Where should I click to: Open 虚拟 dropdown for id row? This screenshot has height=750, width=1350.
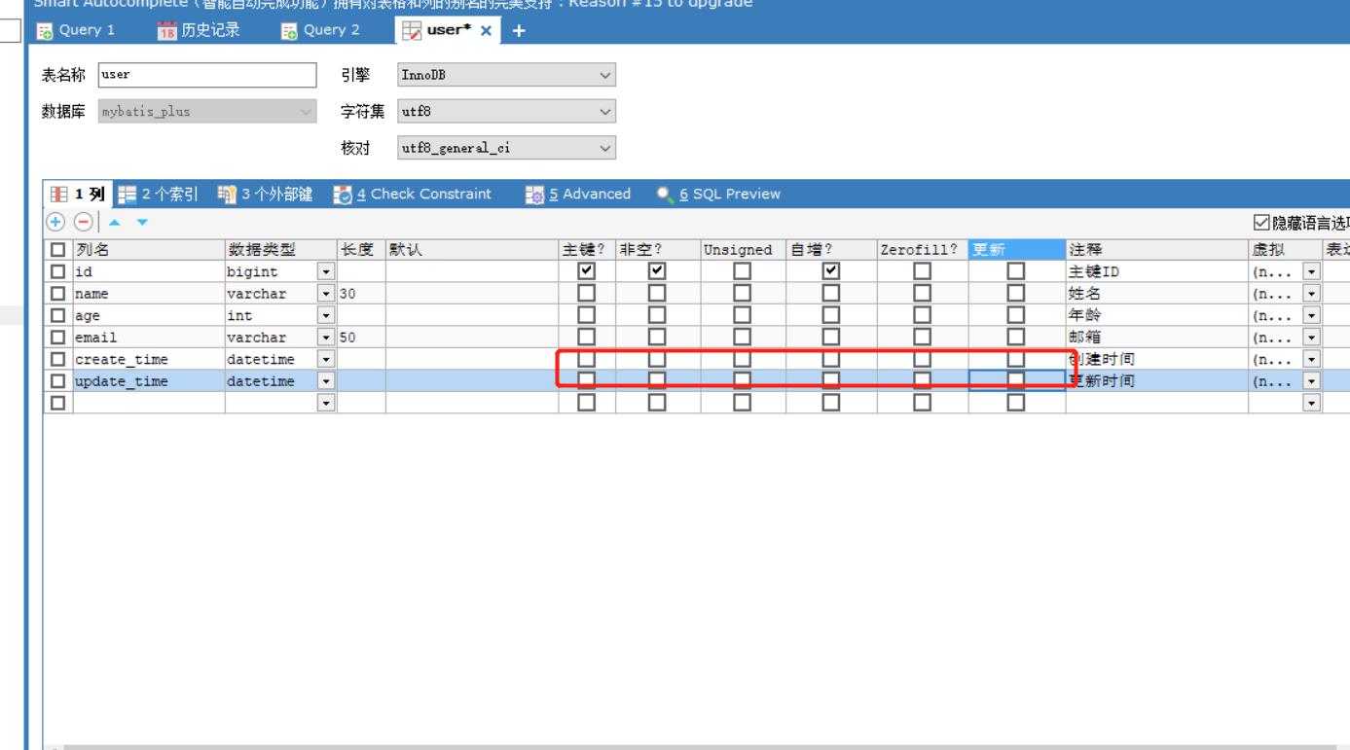(x=1311, y=270)
